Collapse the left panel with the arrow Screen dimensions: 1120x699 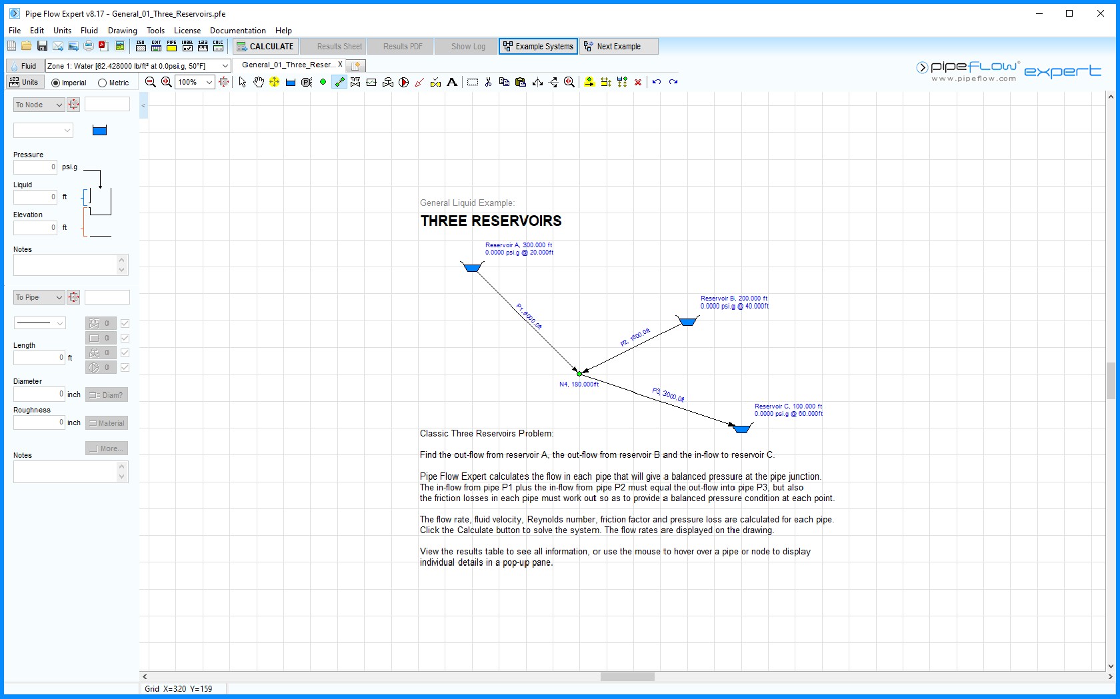pos(143,105)
